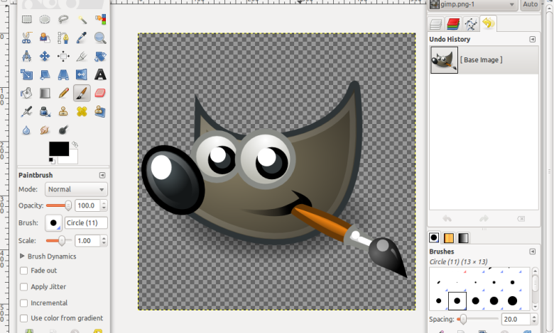Select the Eraser tool
554x333 pixels.
[x=100, y=93]
